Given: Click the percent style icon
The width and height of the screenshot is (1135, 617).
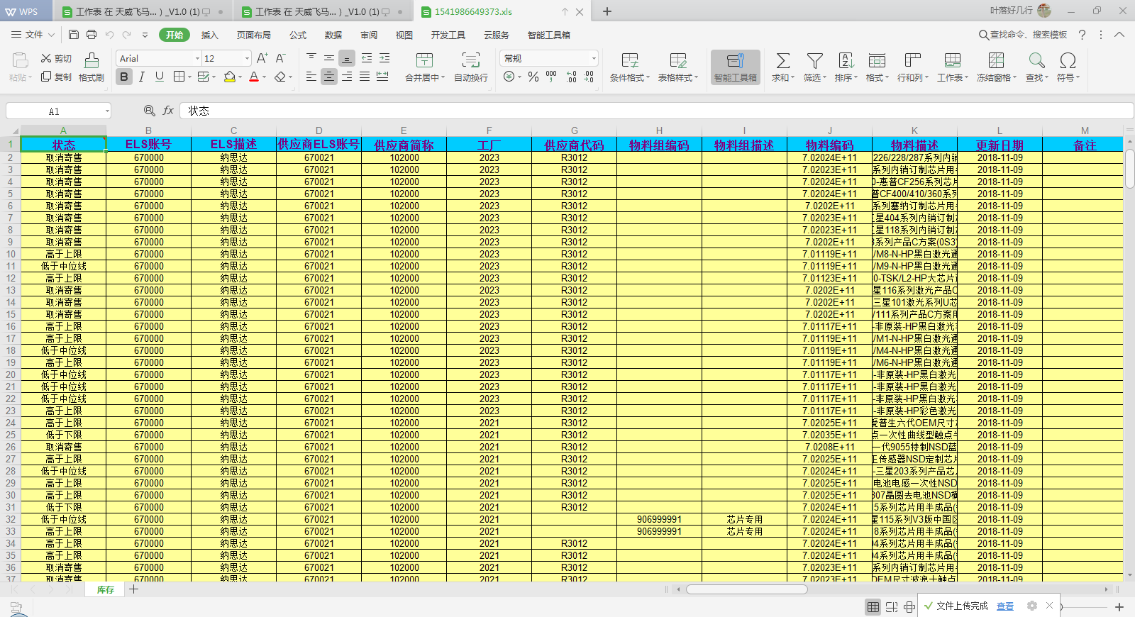Looking at the screenshot, I should pyautogui.click(x=533, y=77).
